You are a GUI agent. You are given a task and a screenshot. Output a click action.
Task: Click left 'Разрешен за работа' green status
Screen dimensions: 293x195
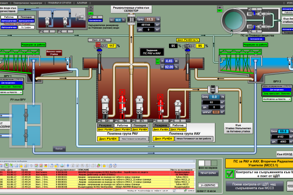[x=33, y=45]
